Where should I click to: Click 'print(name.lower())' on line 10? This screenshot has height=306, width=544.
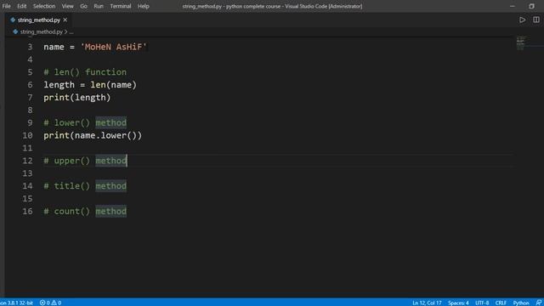point(93,136)
